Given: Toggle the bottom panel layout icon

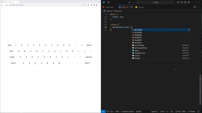Looking at the screenshot, I should (x=182, y=2).
